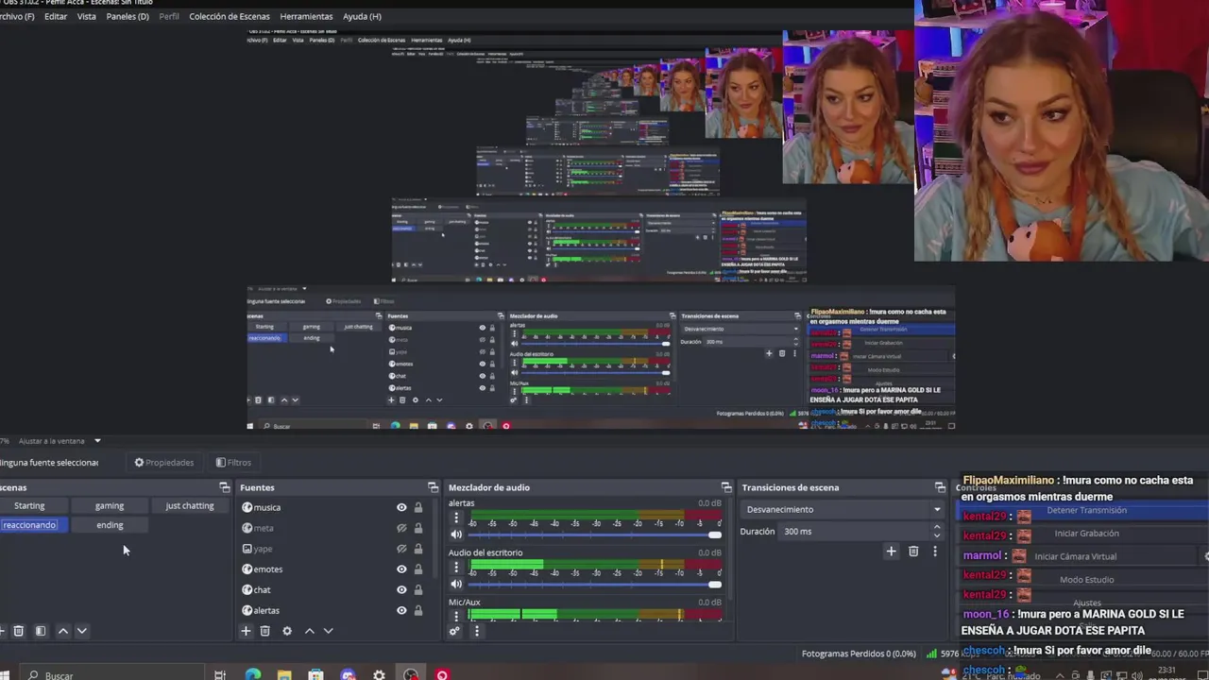Open the Vista menu

pyautogui.click(x=87, y=16)
